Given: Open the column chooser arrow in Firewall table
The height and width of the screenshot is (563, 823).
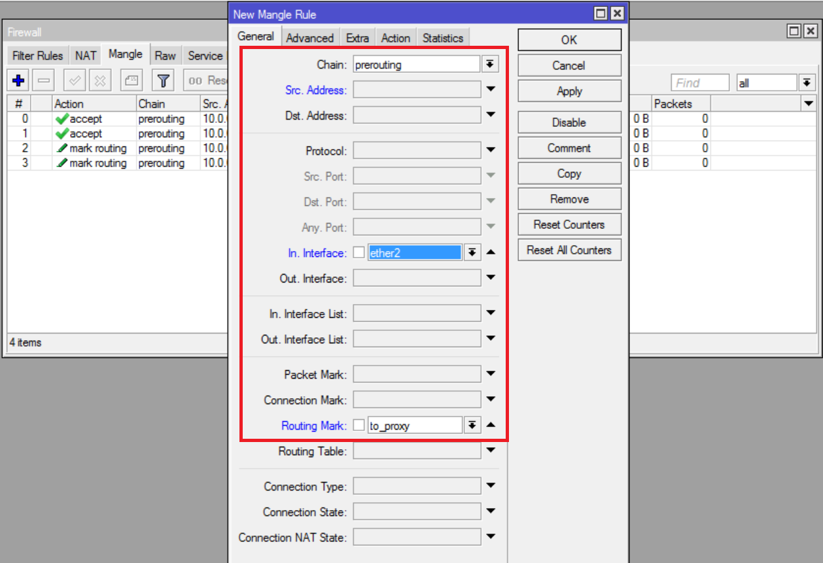Looking at the screenshot, I should tap(809, 103).
